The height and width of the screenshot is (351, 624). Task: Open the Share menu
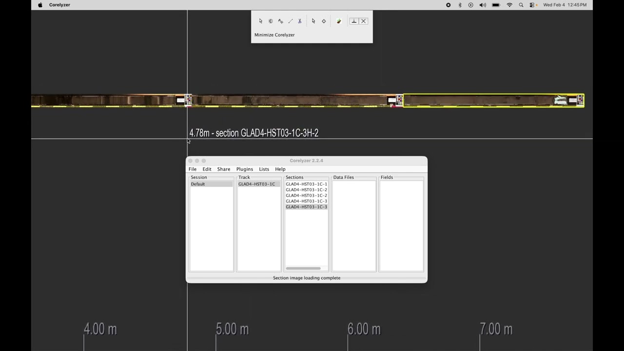click(x=224, y=169)
